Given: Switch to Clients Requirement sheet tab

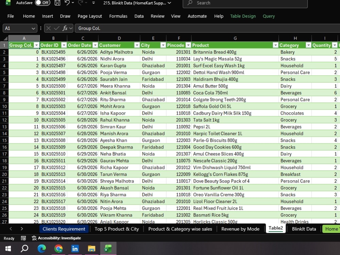Looking at the screenshot, I should pyautogui.click(x=64, y=229).
